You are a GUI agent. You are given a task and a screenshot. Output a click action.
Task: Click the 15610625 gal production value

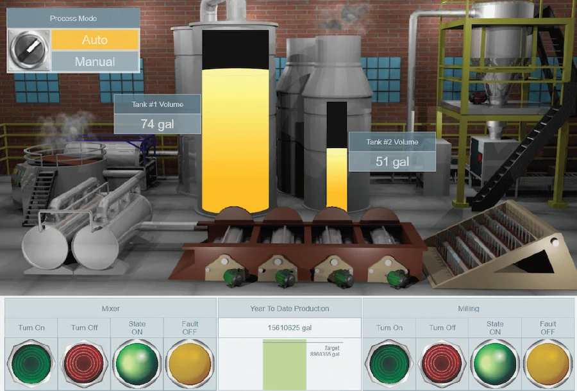289,328
